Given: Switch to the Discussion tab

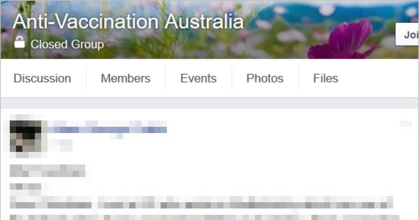Looking at the screenshot, I should point(42,78).
